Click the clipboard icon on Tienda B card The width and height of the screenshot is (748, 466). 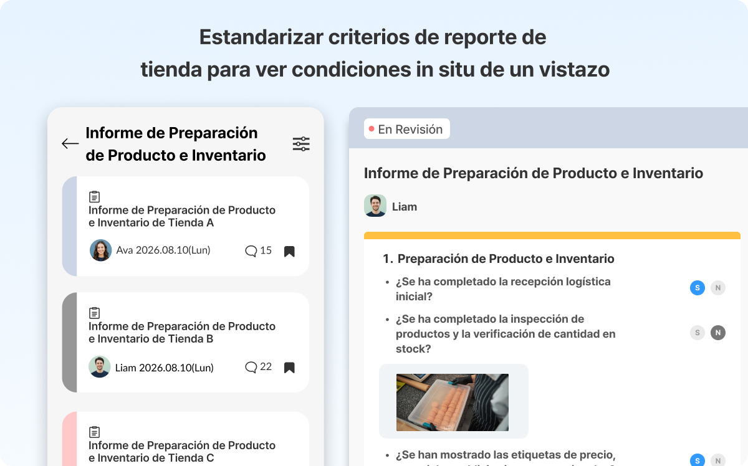tap(94, 313)
